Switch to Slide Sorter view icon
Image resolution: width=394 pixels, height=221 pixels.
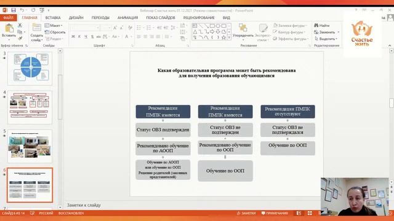310,213
